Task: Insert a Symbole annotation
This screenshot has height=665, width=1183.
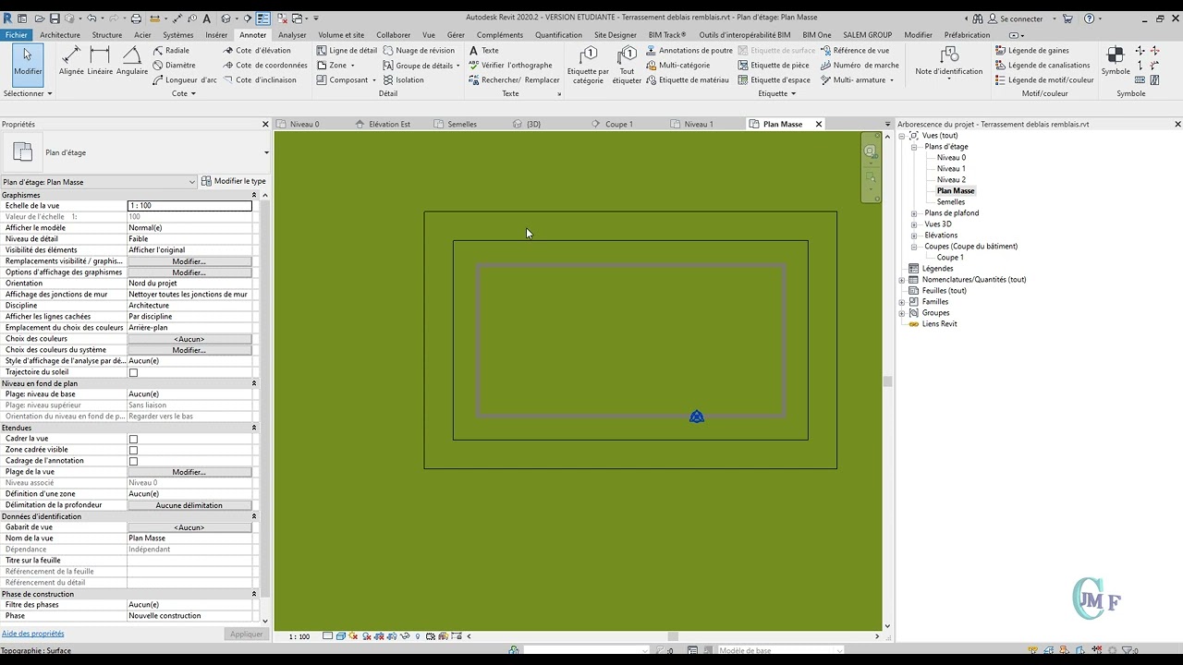Action: (x=1116, y=61)
